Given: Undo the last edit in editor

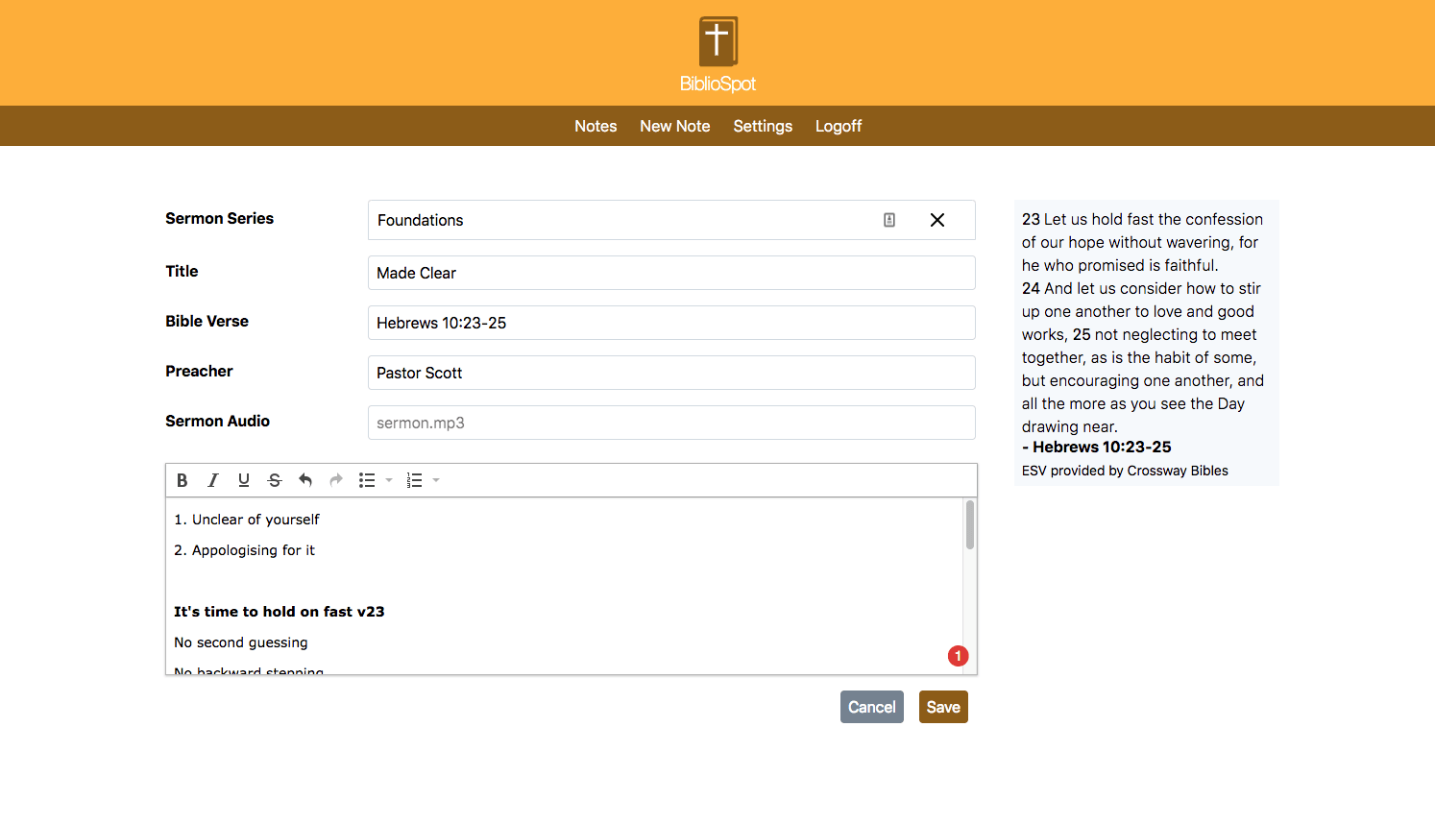Looking at the screenshot, I should click(x=304, y=480).
